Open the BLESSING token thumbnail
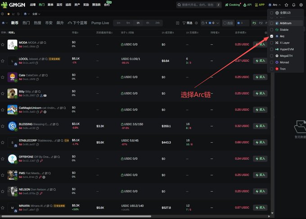 point(12,126)
